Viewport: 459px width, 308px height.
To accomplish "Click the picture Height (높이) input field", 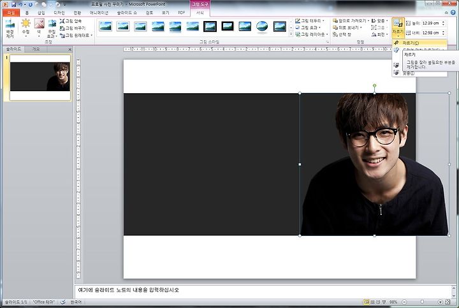I will point(431,23).
